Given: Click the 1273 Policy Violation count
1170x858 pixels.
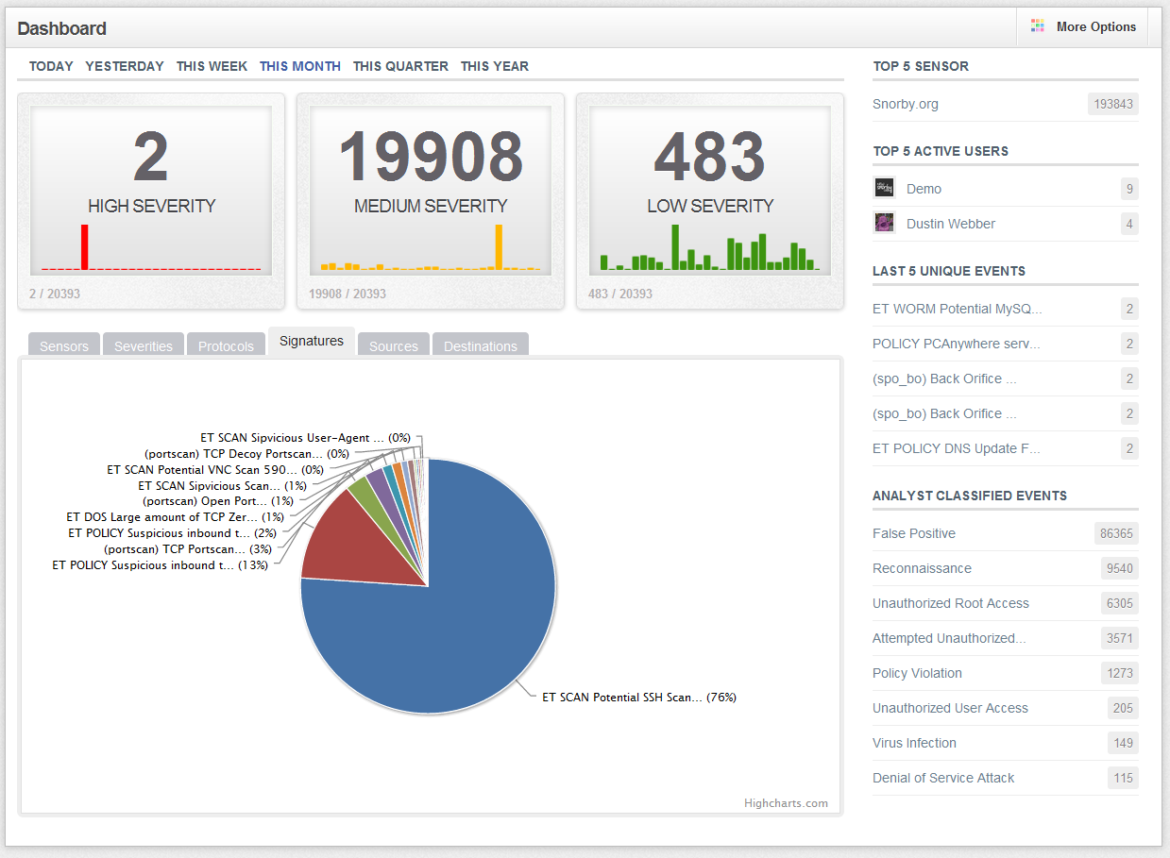Looking at the screenshot, I should click(1120, 673).
